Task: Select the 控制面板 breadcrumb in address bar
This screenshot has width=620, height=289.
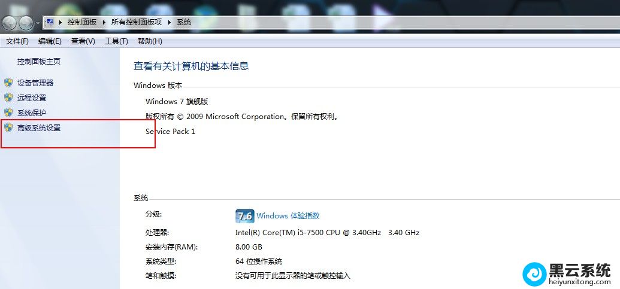Action: tap(82, 22)
